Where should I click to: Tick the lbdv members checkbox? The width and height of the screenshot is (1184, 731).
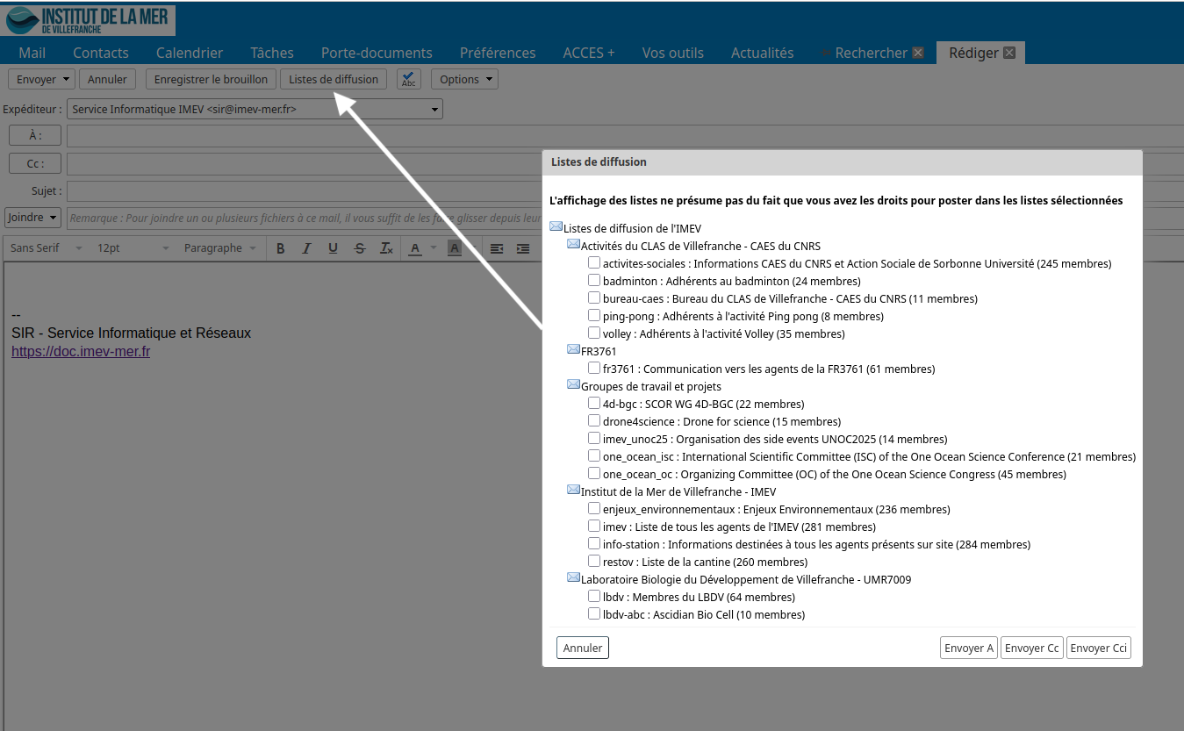pyautogui.click(x=594, y=596)
